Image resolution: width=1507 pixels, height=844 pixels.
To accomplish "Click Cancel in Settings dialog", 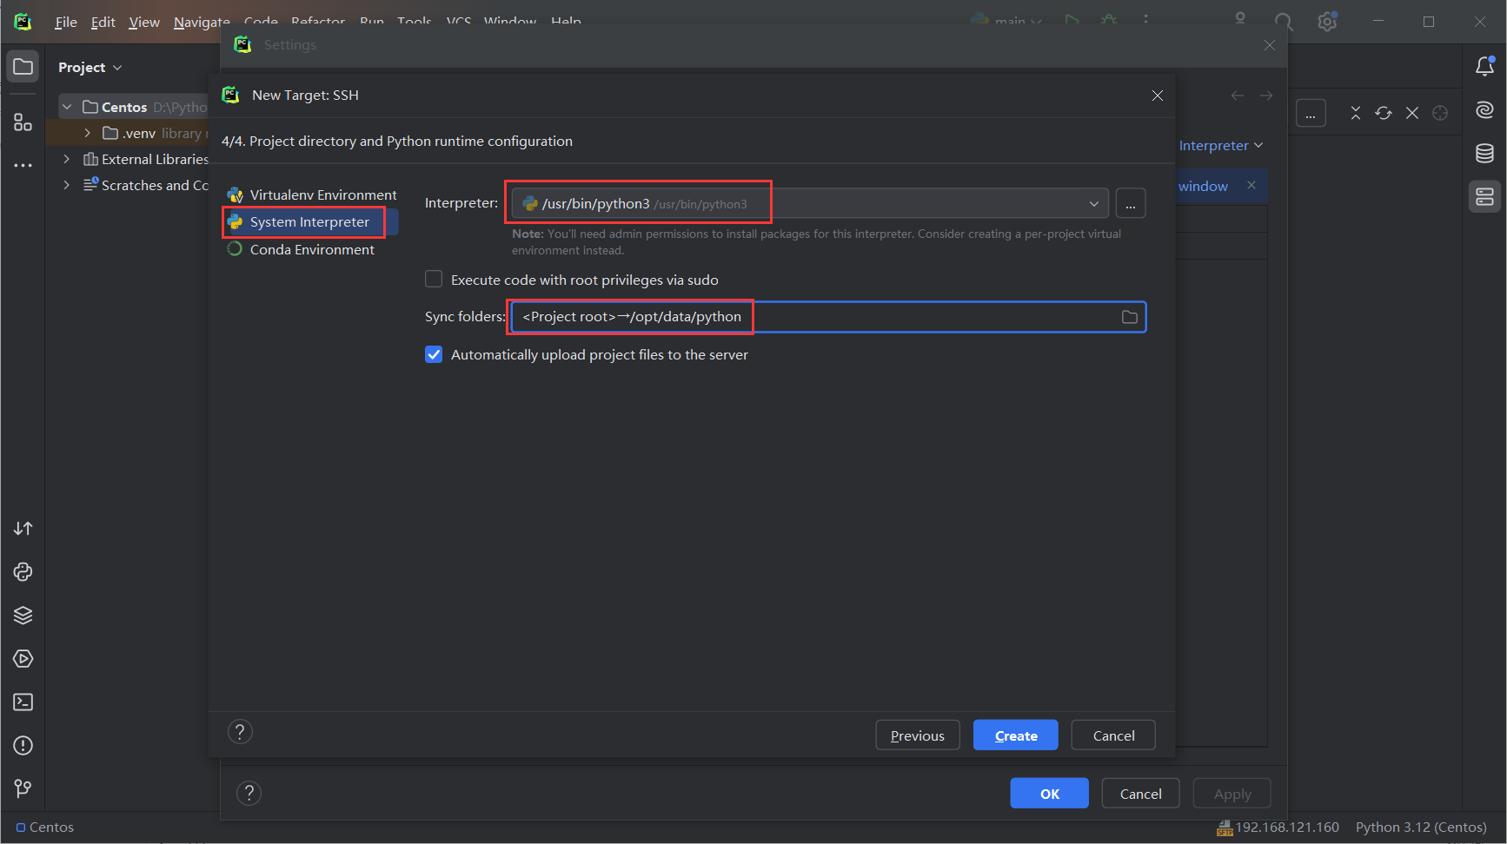I will click(1140, 794).
